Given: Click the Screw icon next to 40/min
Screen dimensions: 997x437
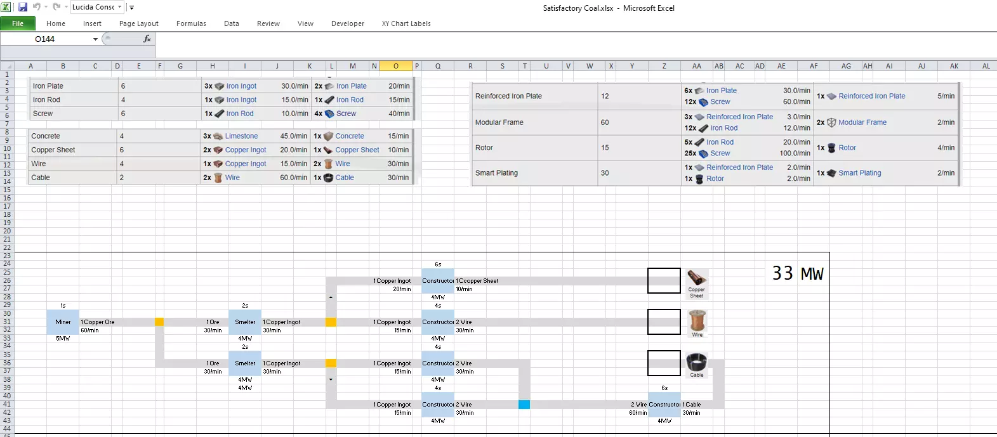Looking at the screenshot, I should [x=329, y=114].
